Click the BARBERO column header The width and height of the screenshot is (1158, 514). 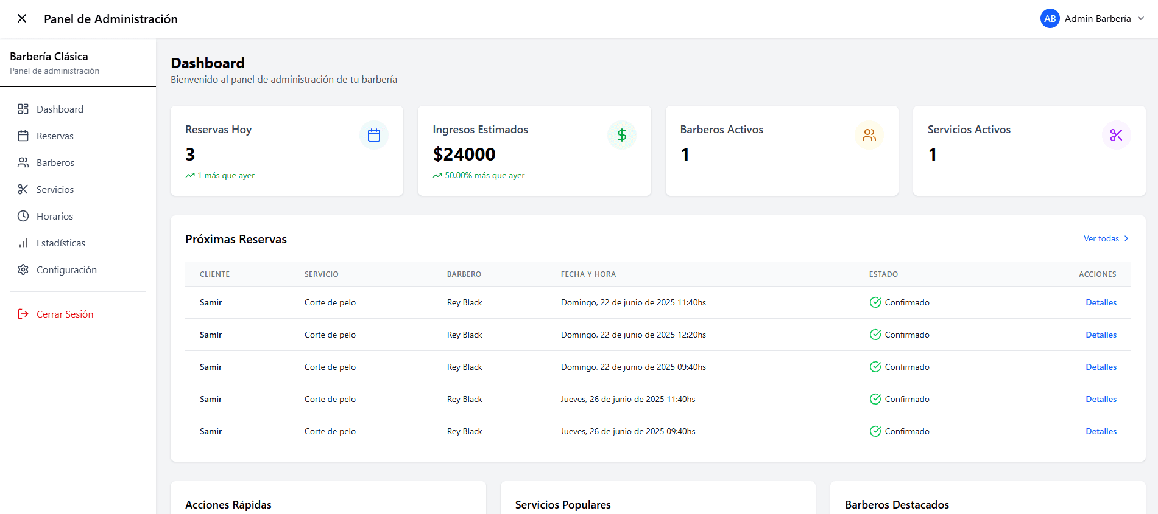point(464,274)
